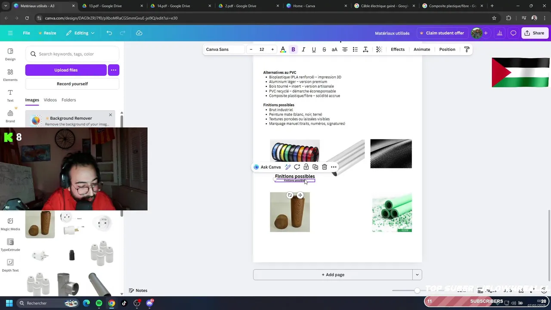This screenshot has height=310, width=551.
Task: Select the carbon fiber texture image
Action: pyautogui.click(x=391, y=154)
